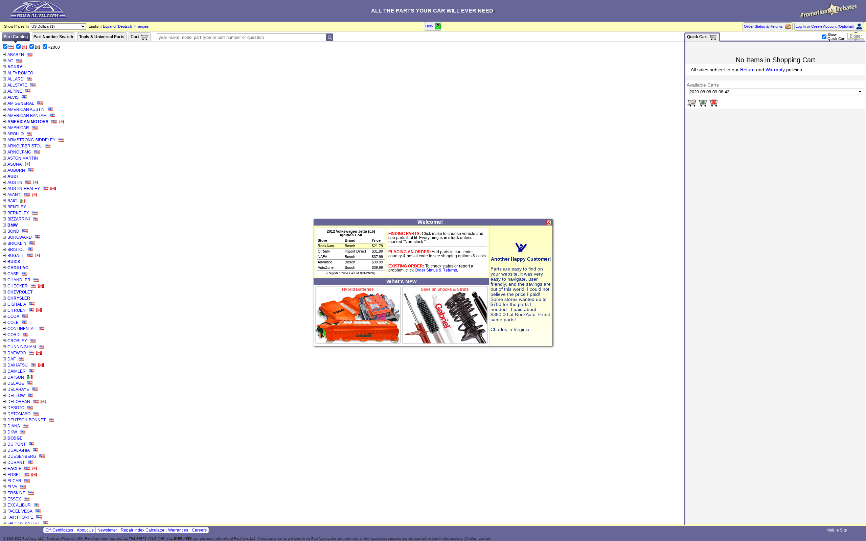Image resolution: width=866 pixels, height=541 pixels.
Task: Click the US flag next to ABARTH
Action: tap(30, 55)
